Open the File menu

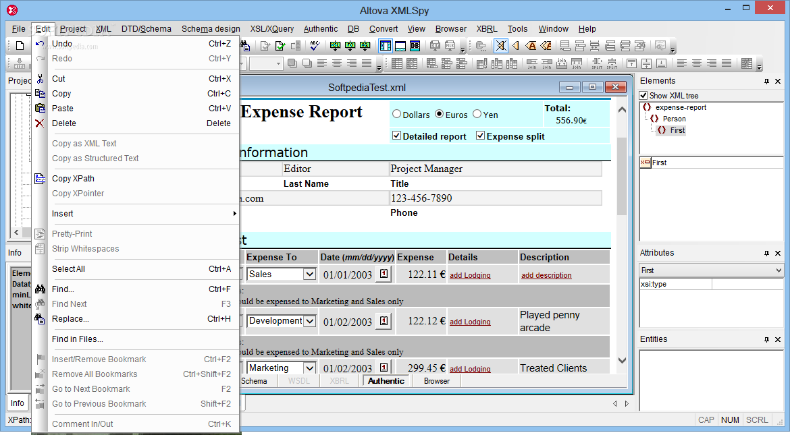point(19,29)
